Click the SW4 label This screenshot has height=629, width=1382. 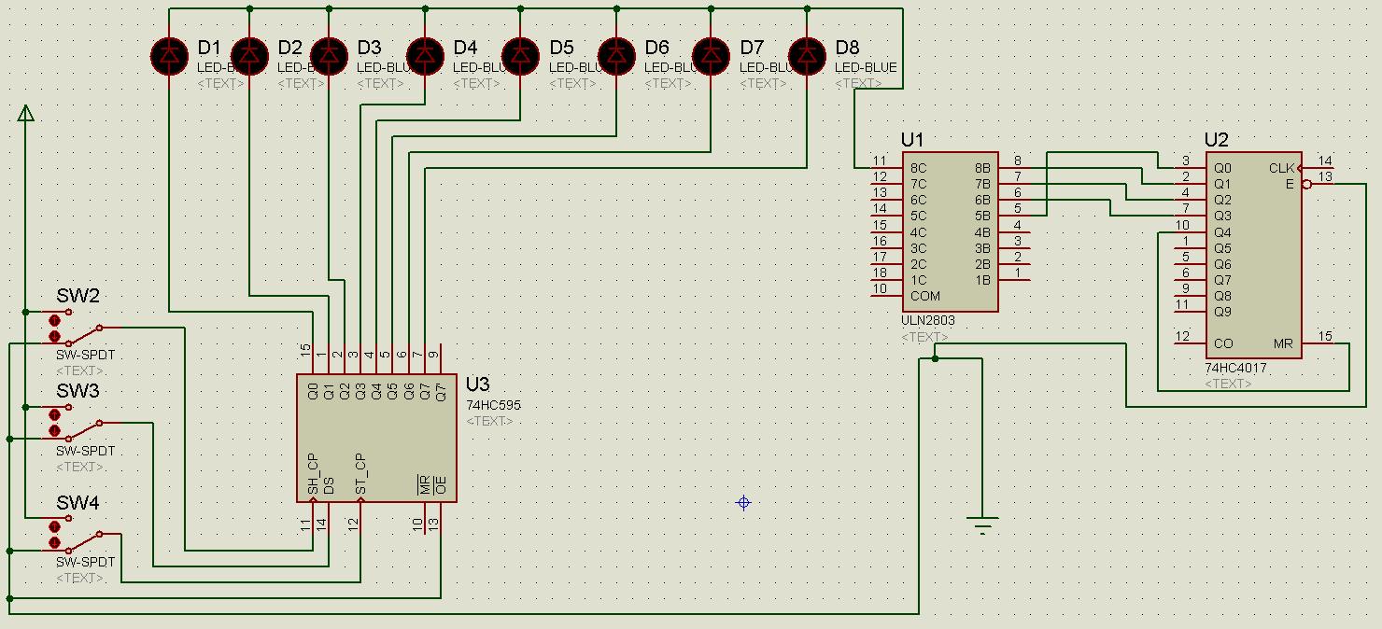click(x=78, y=503)
